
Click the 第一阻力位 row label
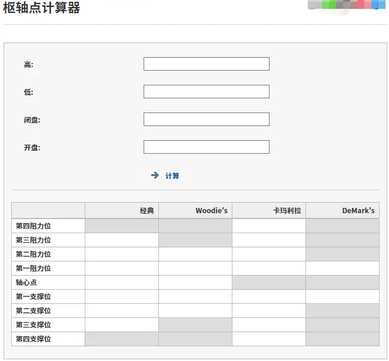tap(33, 269)
